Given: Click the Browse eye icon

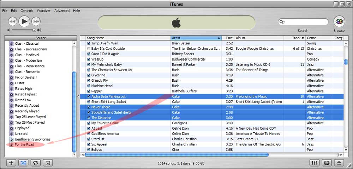Looking at the screenshot, I should click(339, 21).
